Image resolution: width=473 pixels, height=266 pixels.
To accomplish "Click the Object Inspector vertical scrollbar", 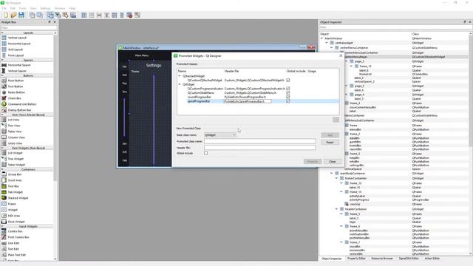I will coord(471,90).
